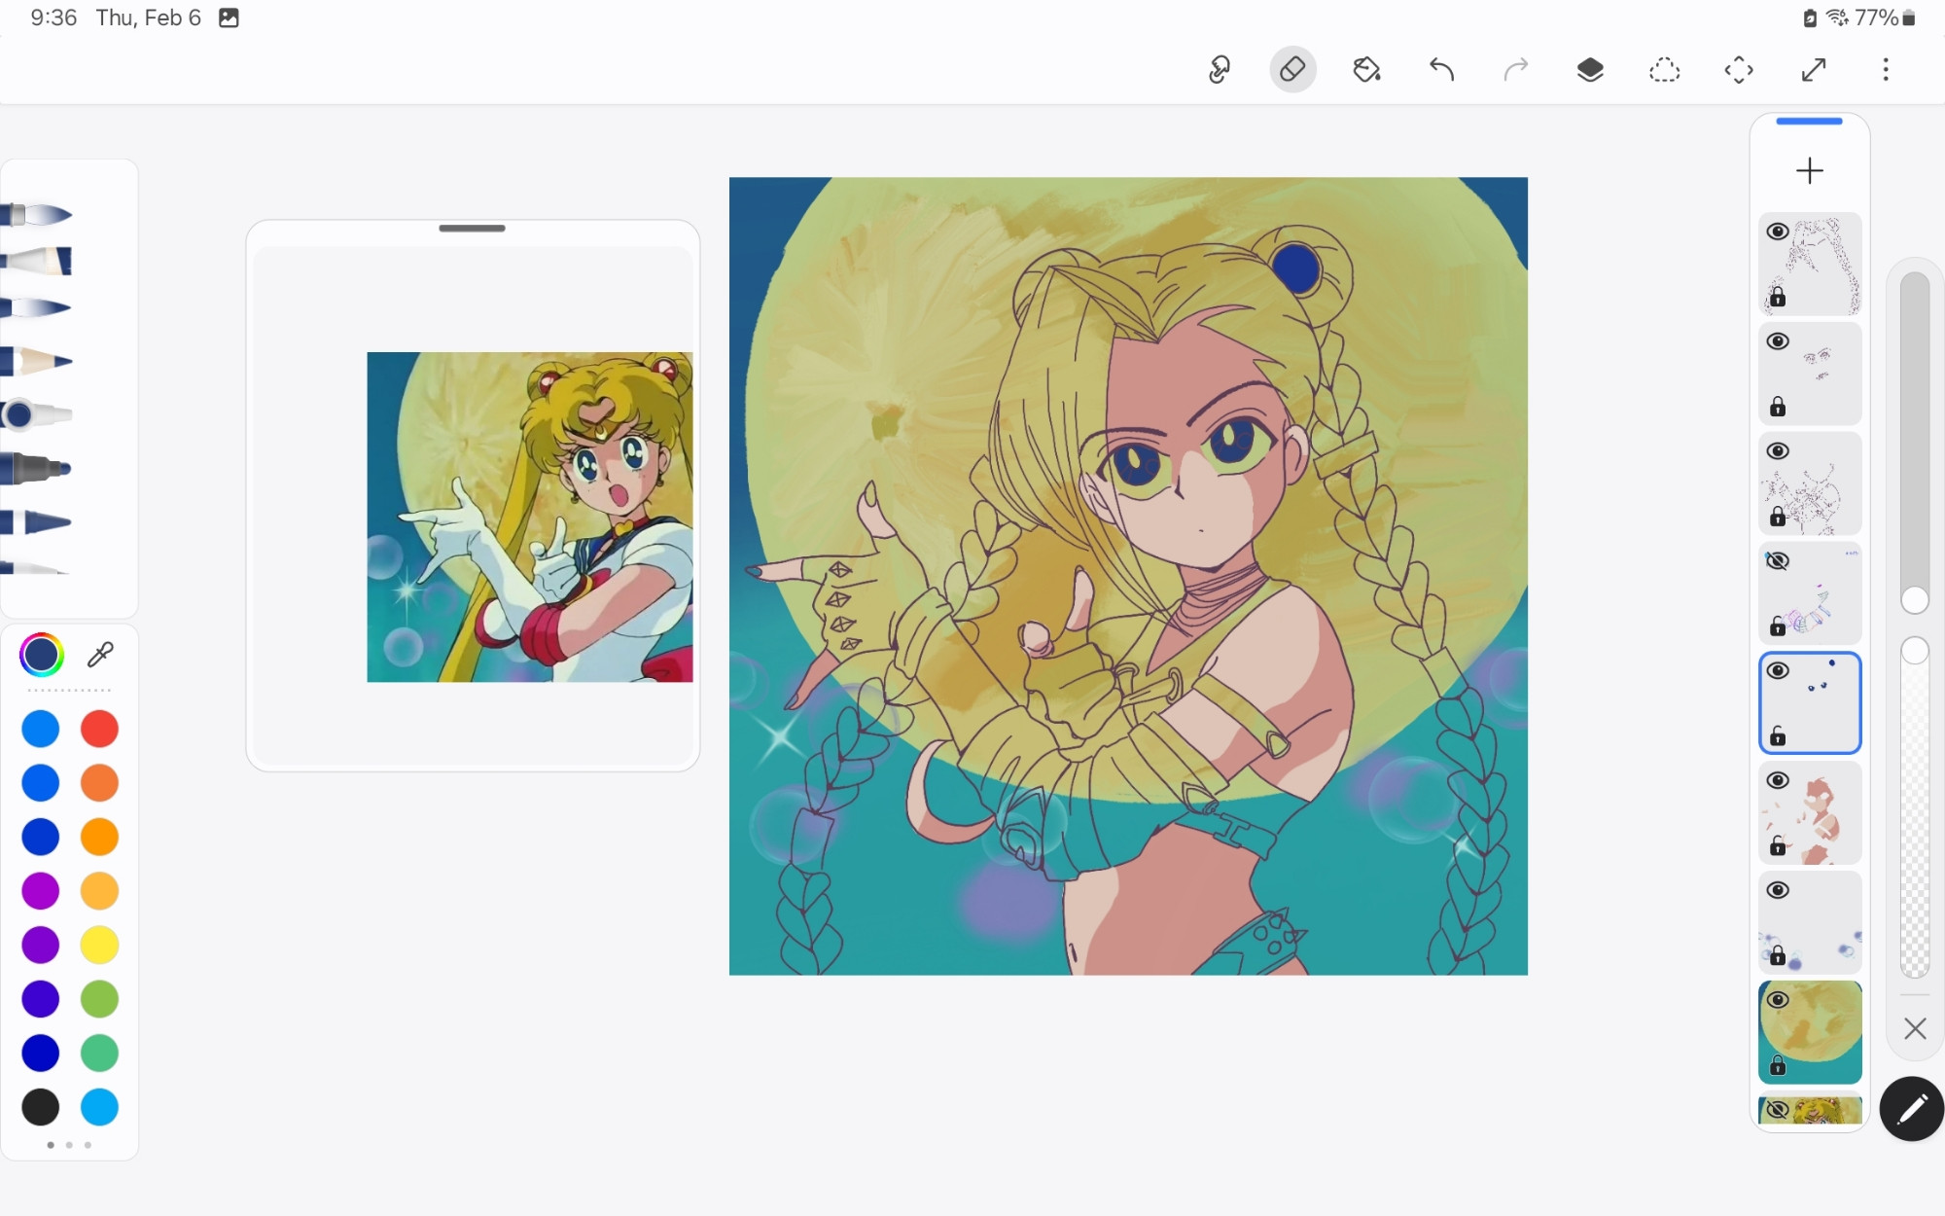Tap the 9:36 clock in status bar
1945x1216 pixels.
53,18
